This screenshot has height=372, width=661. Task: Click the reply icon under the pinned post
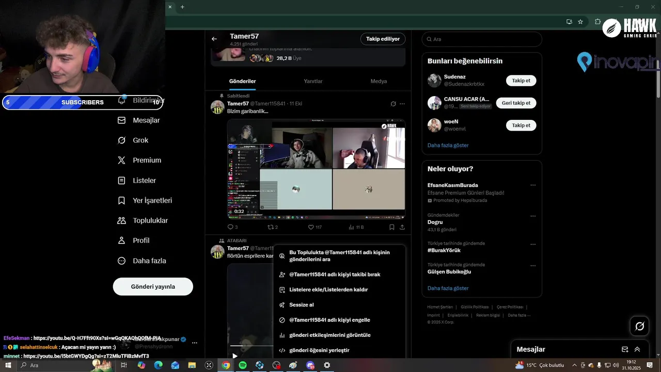point(230,227)
